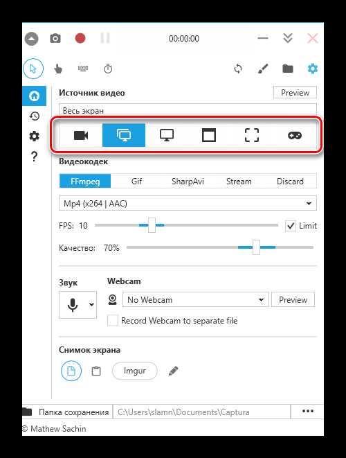Open the recent history sidebar tab
This screenshot has height=458, width=346.
point(35,116)
